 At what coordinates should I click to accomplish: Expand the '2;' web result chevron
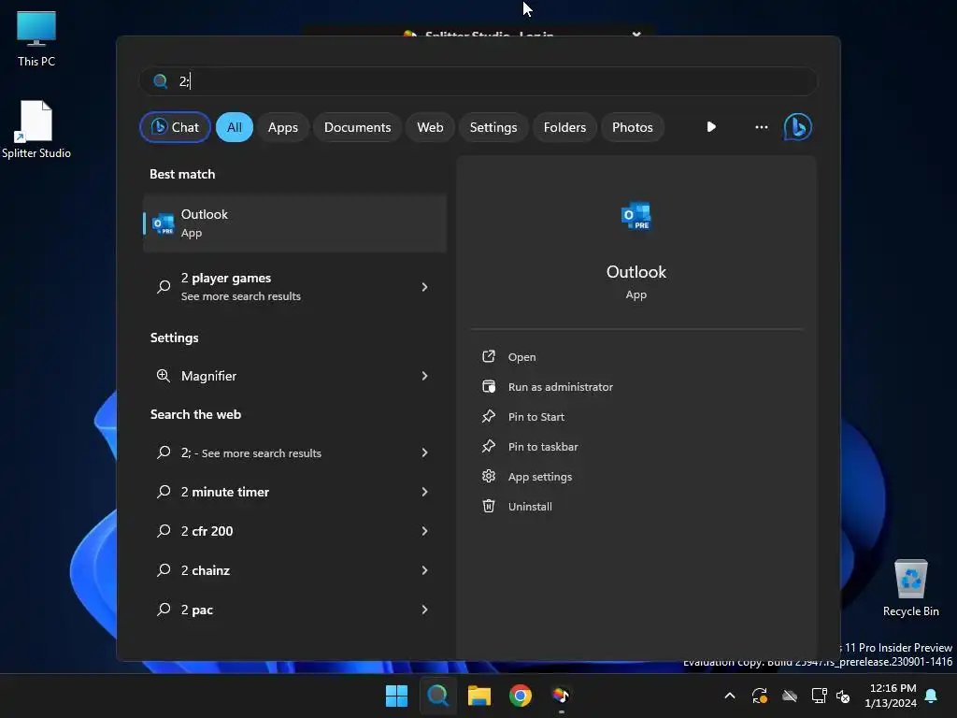[425, 453]
